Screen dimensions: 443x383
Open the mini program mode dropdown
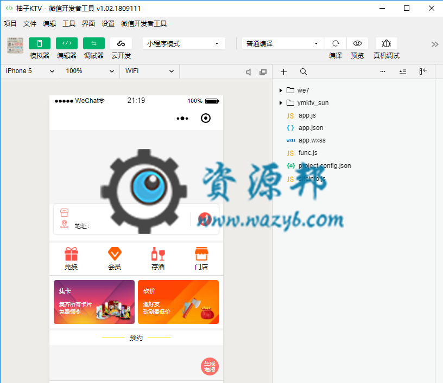183,43
